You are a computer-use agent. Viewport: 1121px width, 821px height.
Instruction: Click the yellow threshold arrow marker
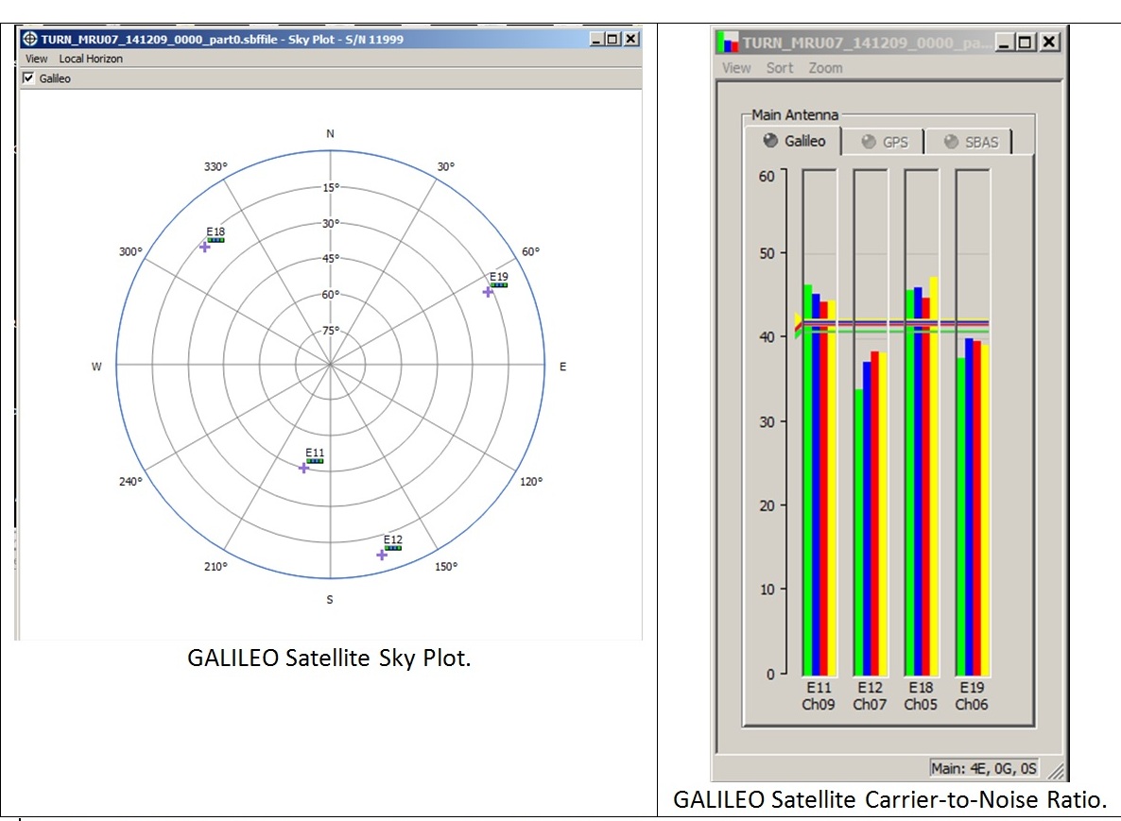pos(797,321)
